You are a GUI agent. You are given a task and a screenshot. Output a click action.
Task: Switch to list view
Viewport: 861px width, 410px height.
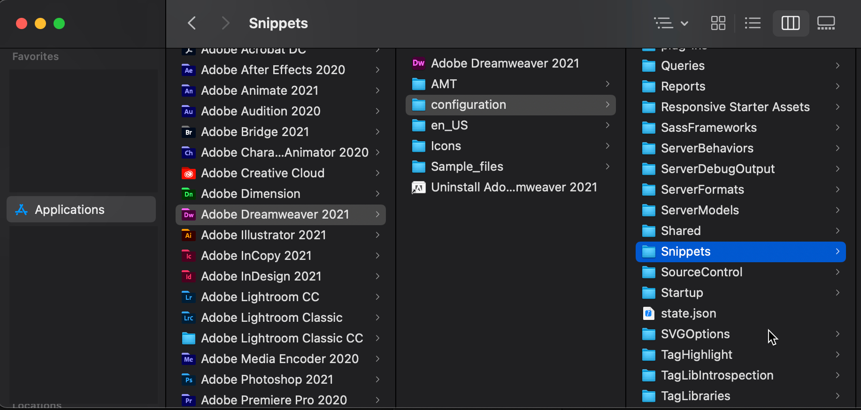(x=753, y=23)
